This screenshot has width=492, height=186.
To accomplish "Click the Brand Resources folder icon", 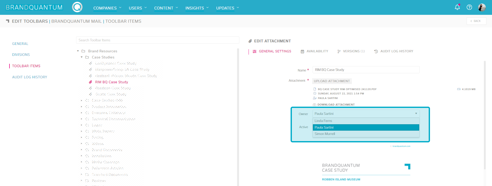I will click(x=83, y=51).
